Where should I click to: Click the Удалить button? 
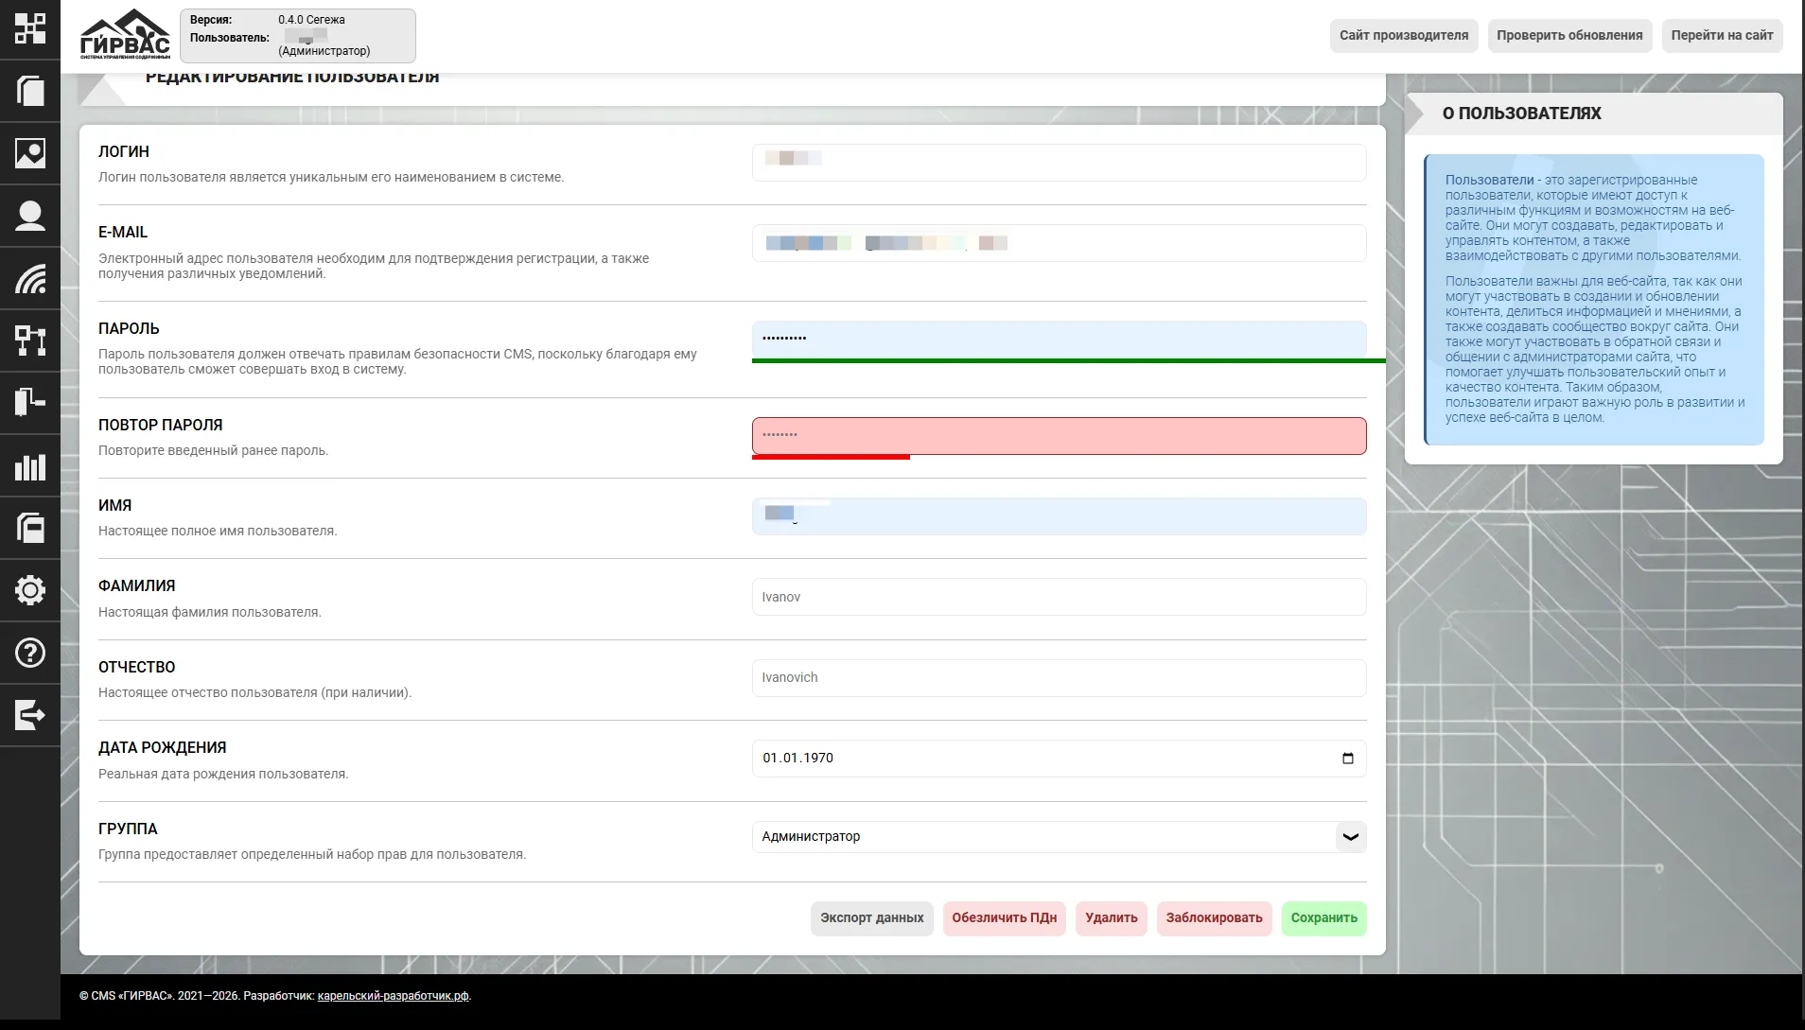click(1112, 918)
